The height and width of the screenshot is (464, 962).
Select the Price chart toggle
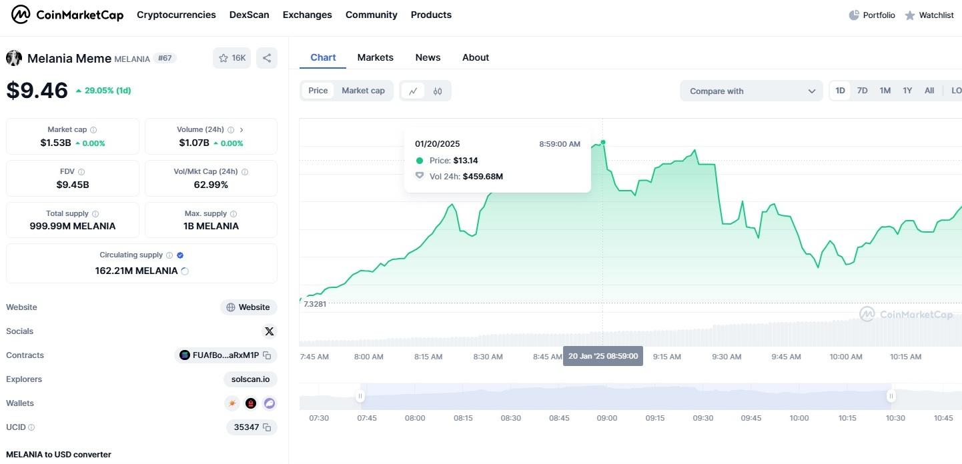pos(318,91)
